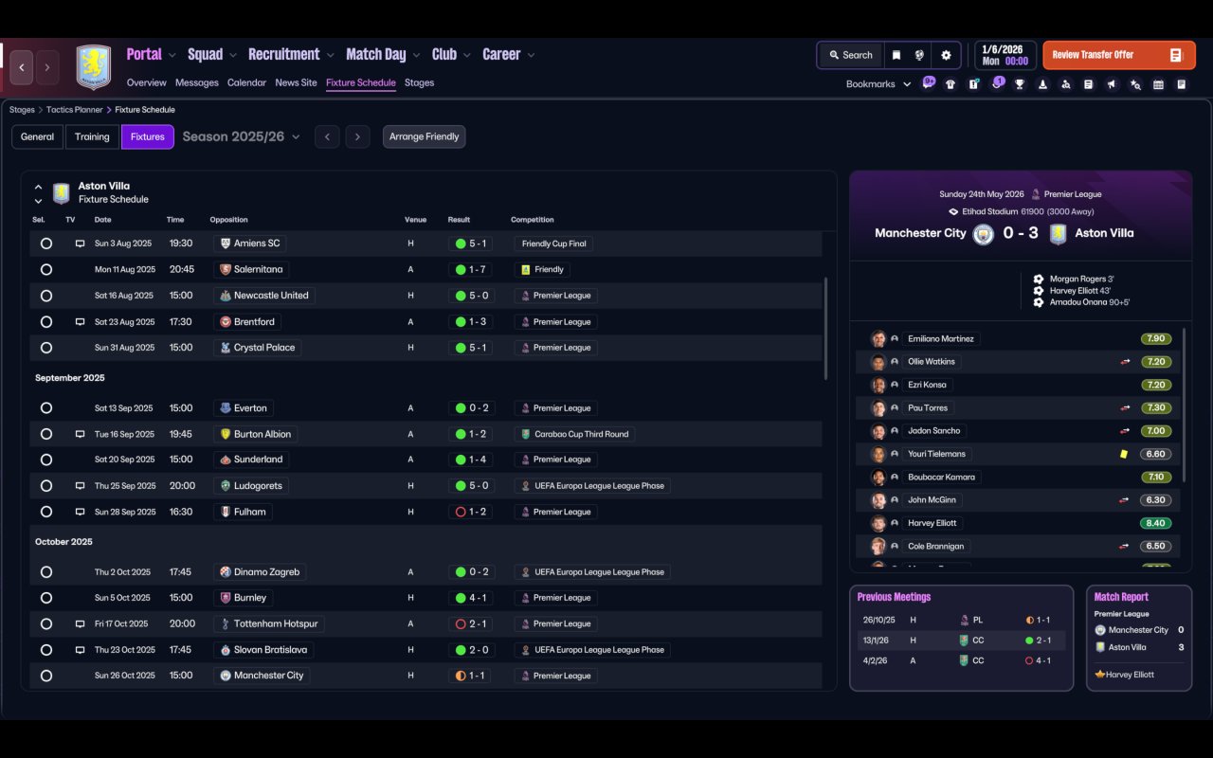Click the 13/1/26 previous meeting row

pyautogui.click(x=961, y=641)
